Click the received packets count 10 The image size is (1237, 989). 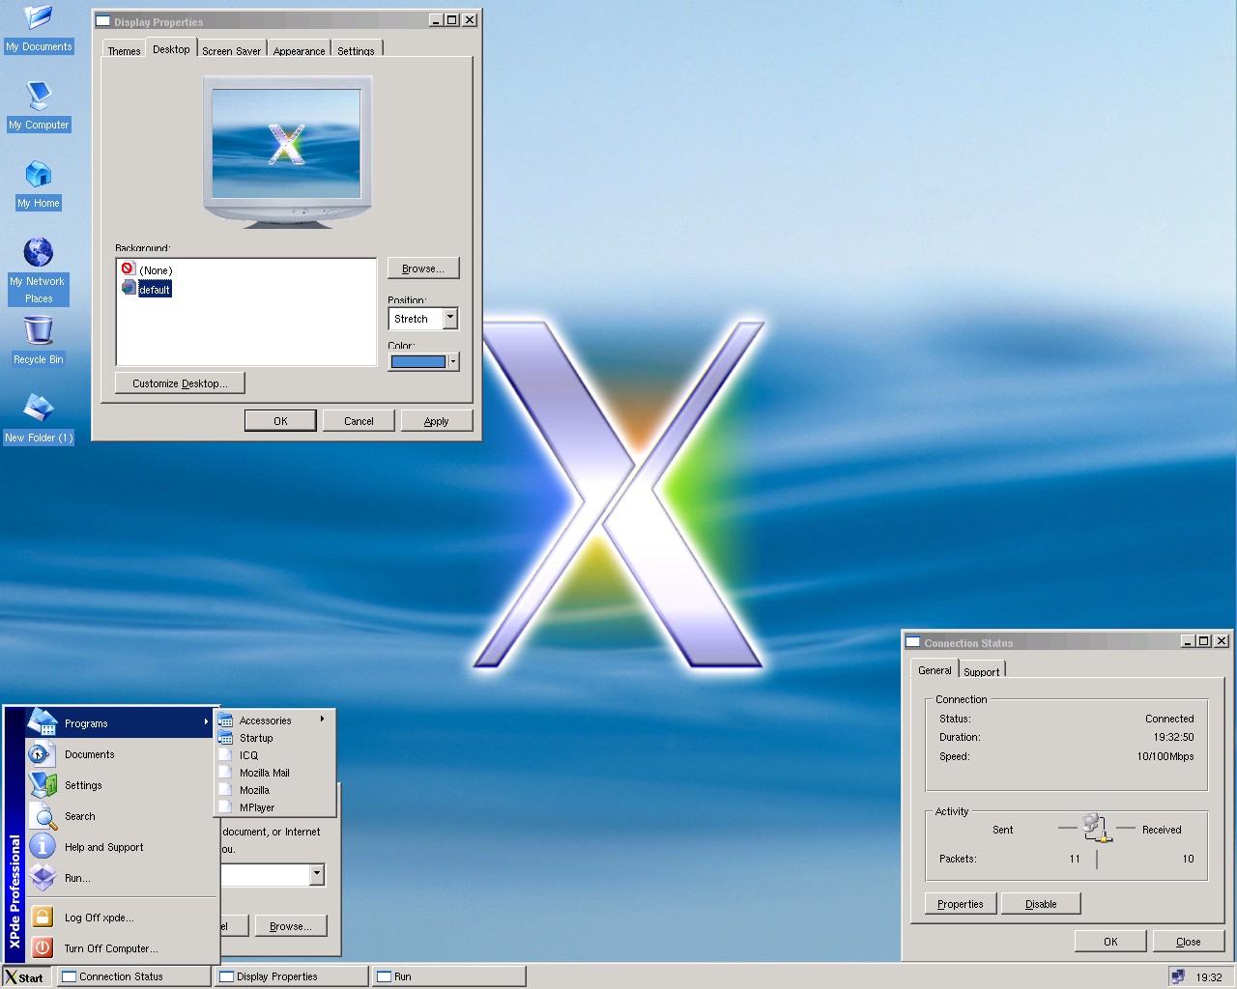[1188, 859]
